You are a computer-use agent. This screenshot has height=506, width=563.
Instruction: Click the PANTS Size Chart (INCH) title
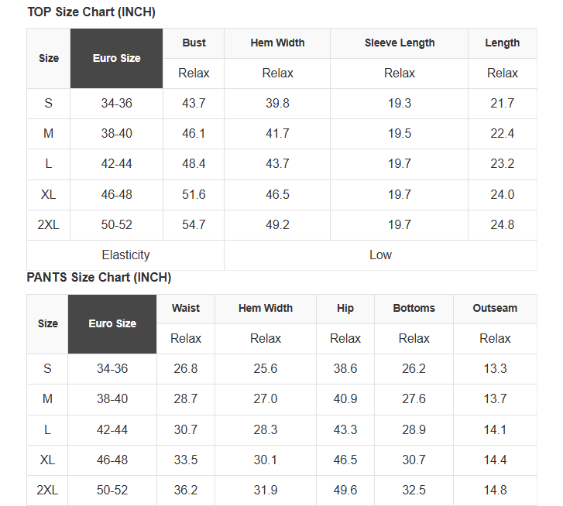[x=99, y=277]
